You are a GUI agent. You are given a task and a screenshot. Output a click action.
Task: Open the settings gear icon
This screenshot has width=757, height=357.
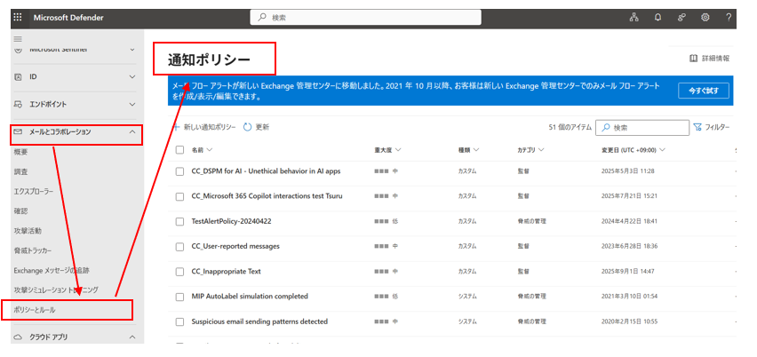point(705,17)
